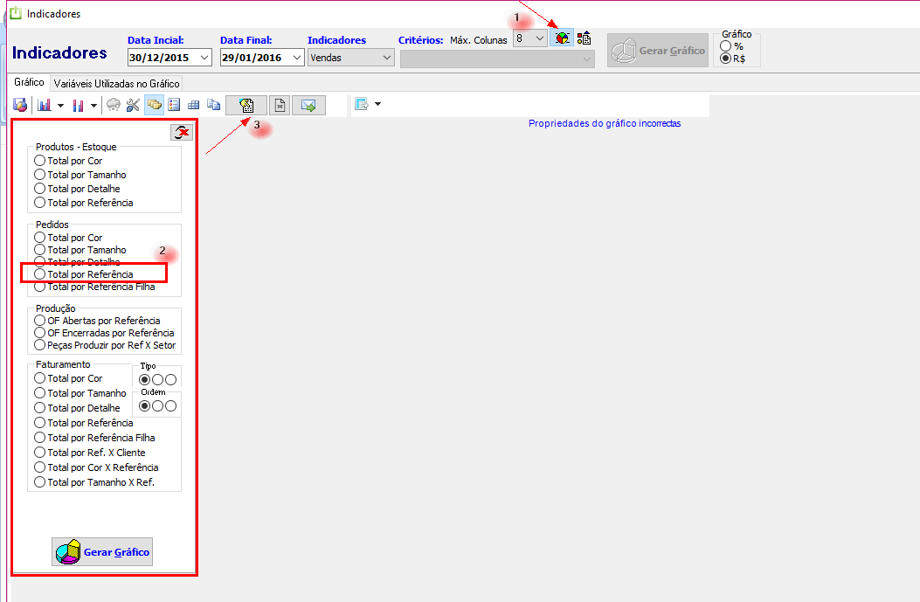Click the red X close icon in the options panel
This screenshot has height=602, width=920.
tap(182, 132)
